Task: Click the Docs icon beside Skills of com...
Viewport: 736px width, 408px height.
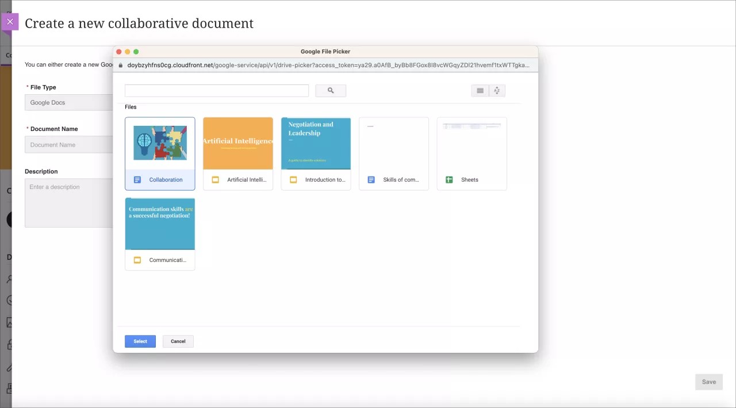Action: pos(370,179)
